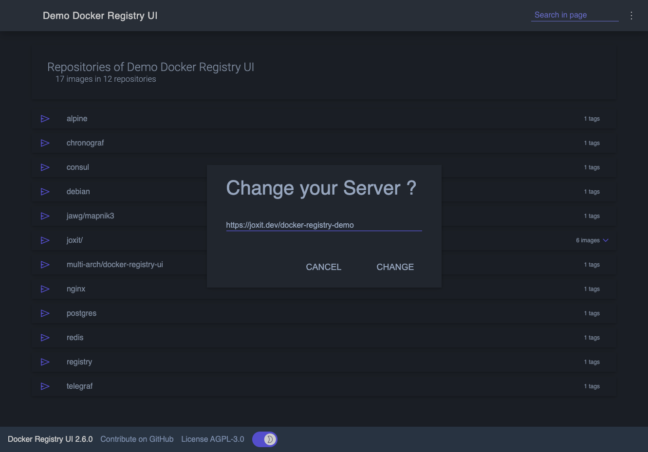Click the send icon beside debian
Image resolution: width=648 pixels, height=452 pixels.
pyautogui.click(x=45, y=192)
